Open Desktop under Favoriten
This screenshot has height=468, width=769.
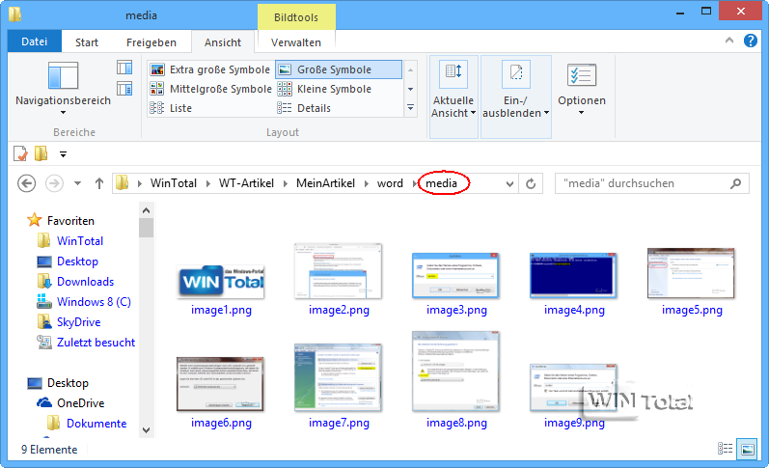click(77, 262)
